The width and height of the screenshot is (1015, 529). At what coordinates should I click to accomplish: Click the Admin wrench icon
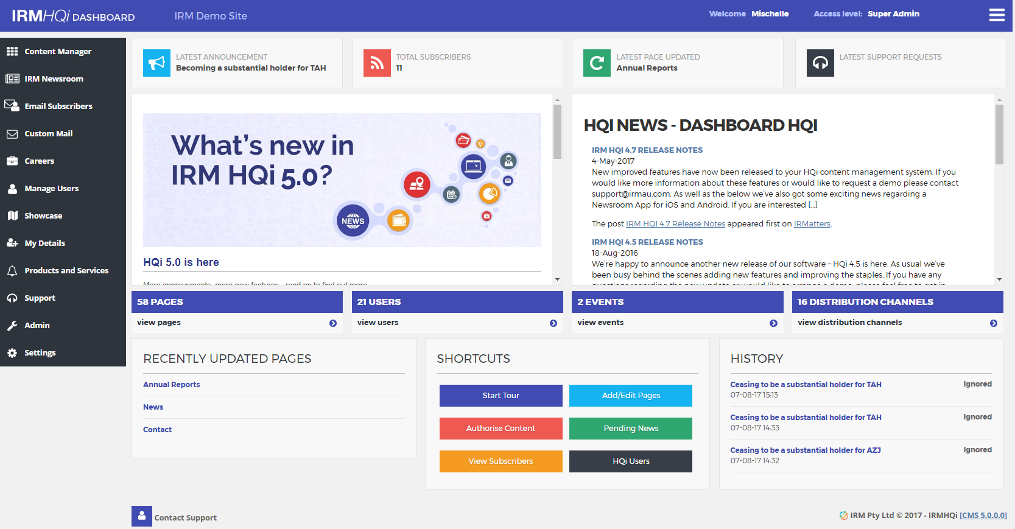12,326
